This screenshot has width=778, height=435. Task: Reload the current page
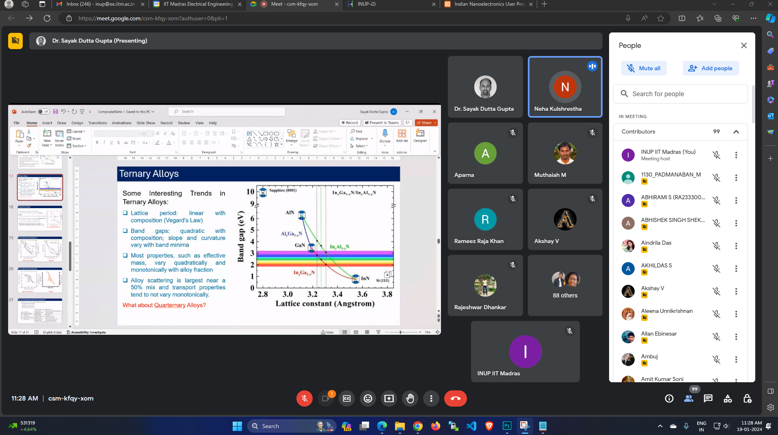[x=47, y=18]
